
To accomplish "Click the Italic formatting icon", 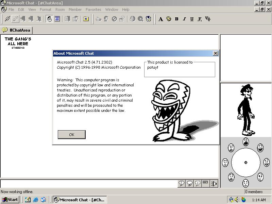I will point(184,19).
